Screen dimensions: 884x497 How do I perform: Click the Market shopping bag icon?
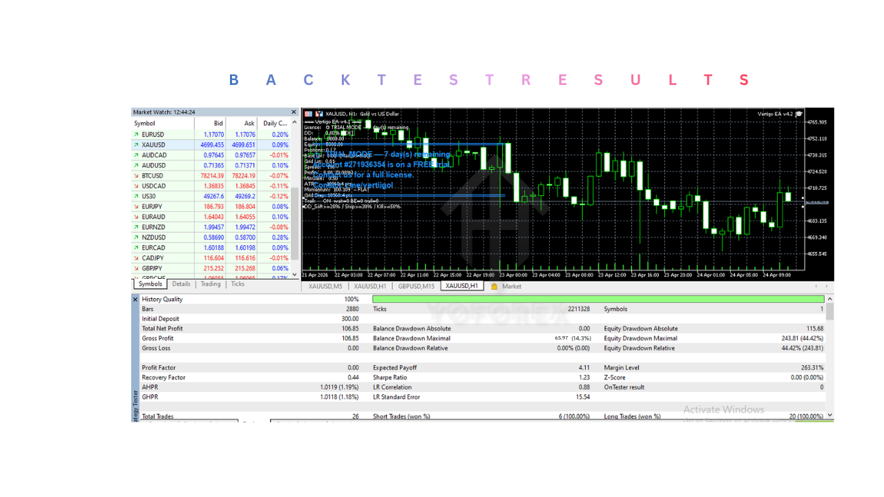[494, 286]
